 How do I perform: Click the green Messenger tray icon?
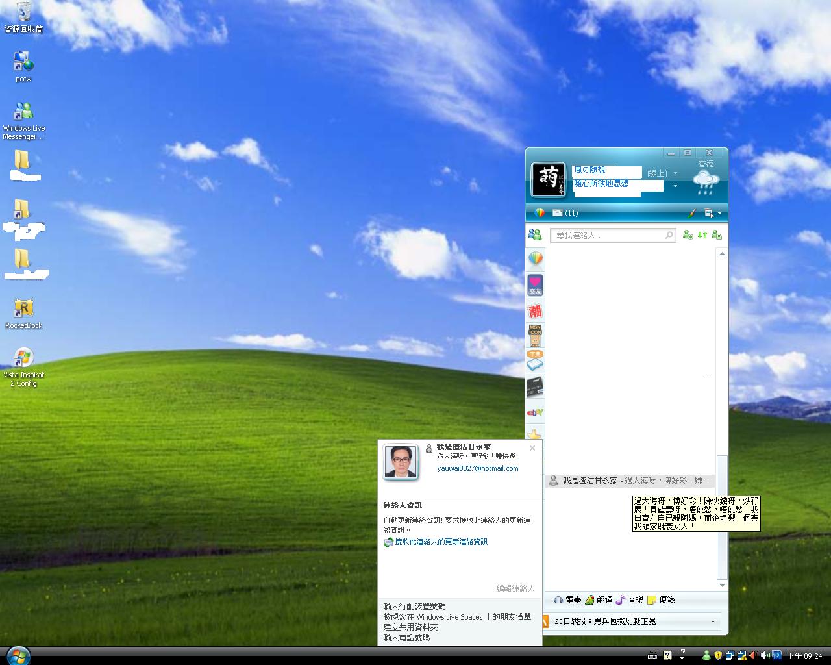coord(706,656)
